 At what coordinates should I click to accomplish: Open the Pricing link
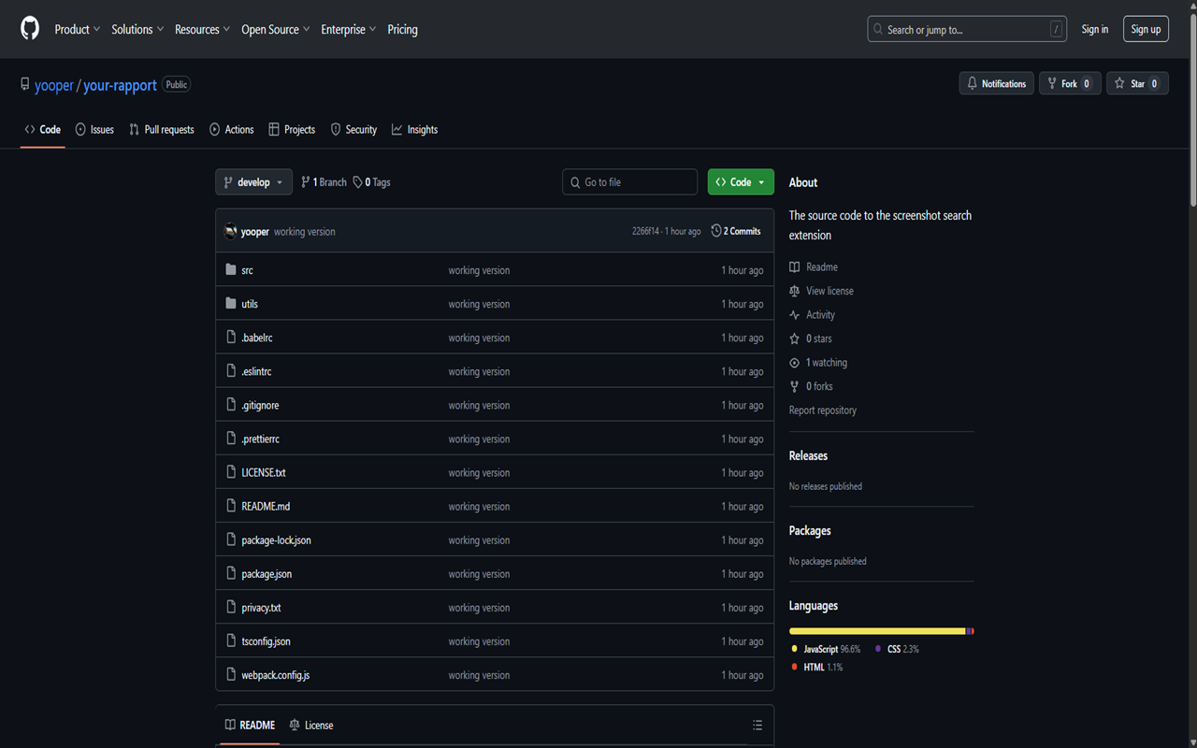(x=403, y=30)
